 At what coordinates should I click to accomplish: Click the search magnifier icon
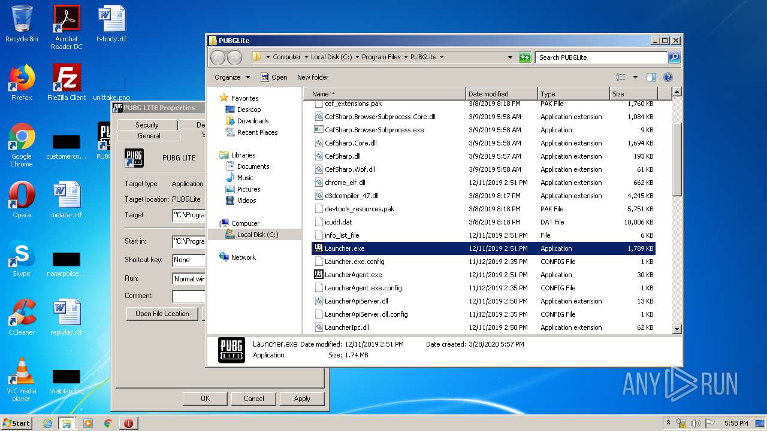point(674,57)
